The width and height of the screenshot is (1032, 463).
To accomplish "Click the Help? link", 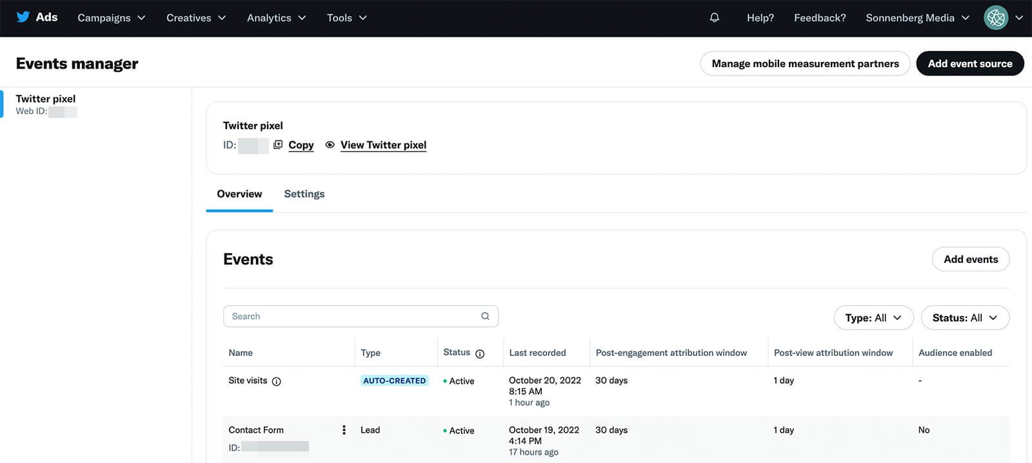I will point(760,17).
